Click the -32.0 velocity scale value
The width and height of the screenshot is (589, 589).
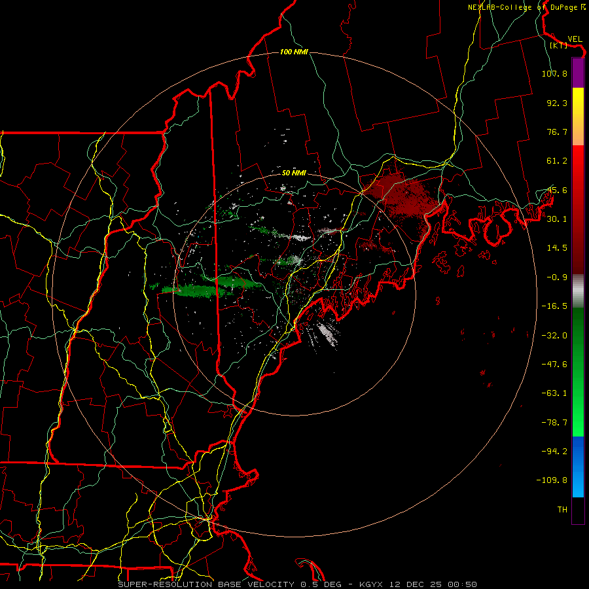click(x=554, y=336)
